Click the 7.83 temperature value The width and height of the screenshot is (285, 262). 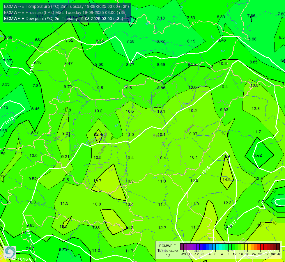pos(191,18)
